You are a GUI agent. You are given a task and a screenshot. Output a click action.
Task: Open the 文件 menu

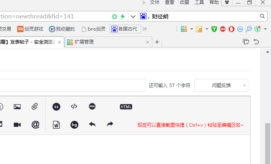coord(155,2)
